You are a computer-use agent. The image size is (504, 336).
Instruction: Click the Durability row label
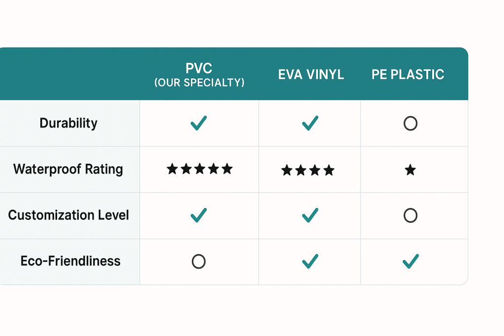pos(68,123)
